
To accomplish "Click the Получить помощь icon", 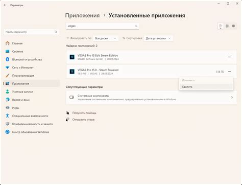I will [x=67, y=113].
